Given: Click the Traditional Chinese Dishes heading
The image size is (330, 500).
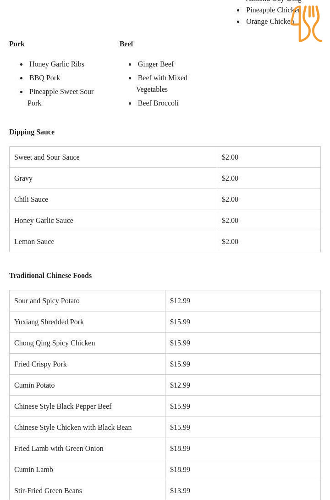Looking at the screenshot, I should coord(50,276).
